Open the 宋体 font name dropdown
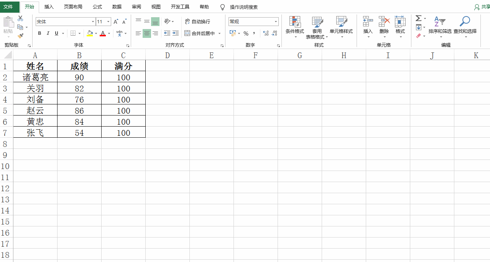 pyautogui.click(x=92, y=22)
